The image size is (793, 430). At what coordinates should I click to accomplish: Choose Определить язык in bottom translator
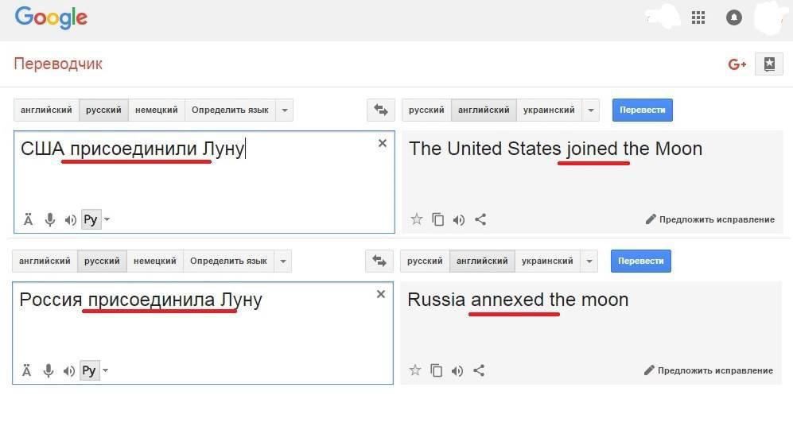tap(228, 261)
